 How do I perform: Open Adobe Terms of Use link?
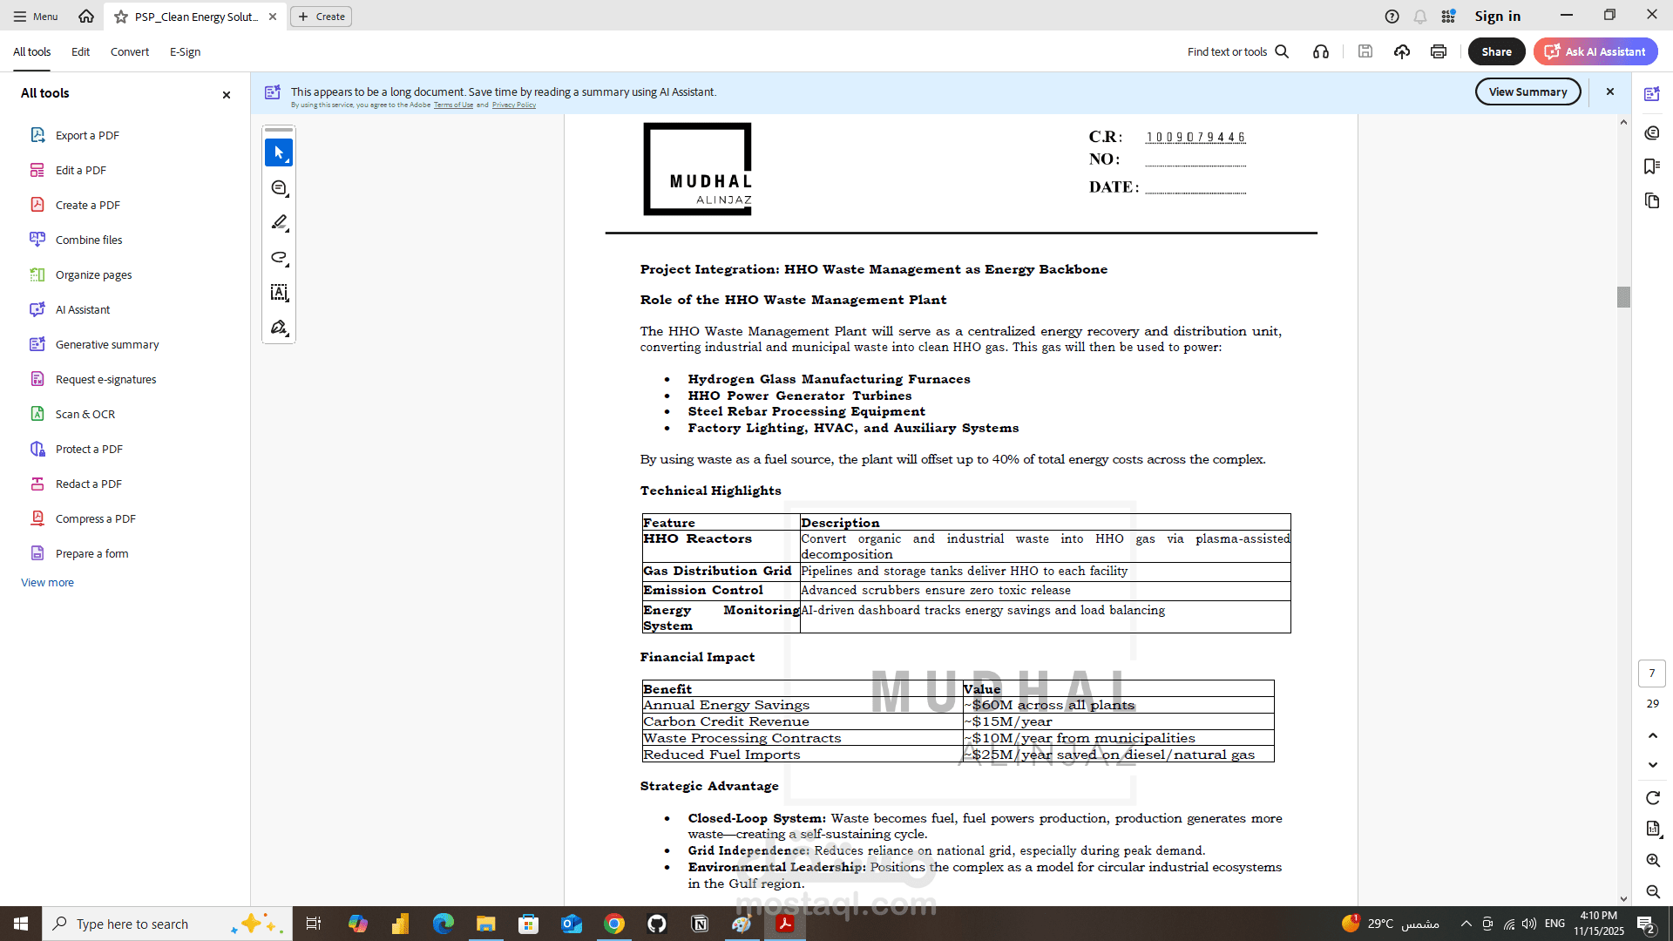[x=453, y=105]
